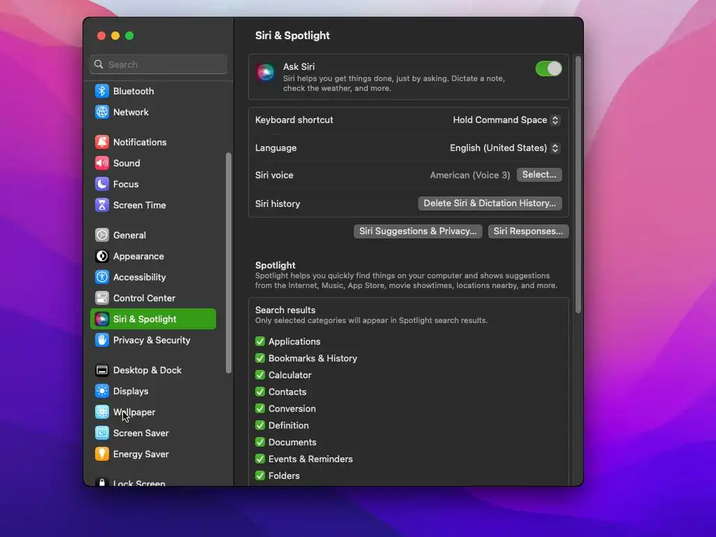This screenshot has height=537, width=716.
Task: Click the green zoom window button
Action: (129, 36)
